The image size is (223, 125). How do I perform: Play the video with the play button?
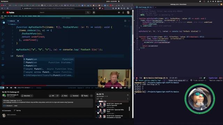[7, 88]
